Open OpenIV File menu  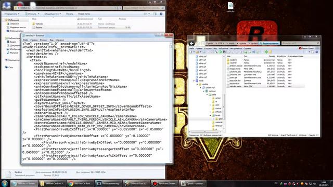[191, 48]
